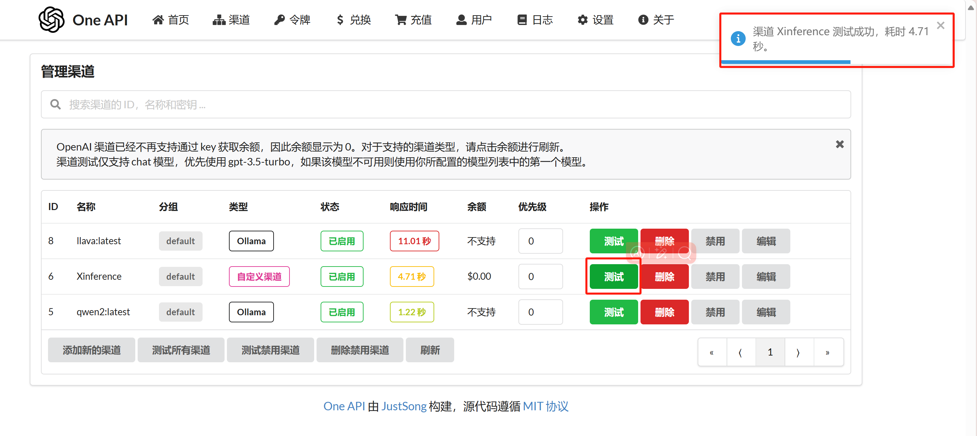Delete the qwen2:latest channel

pos(664,312)
